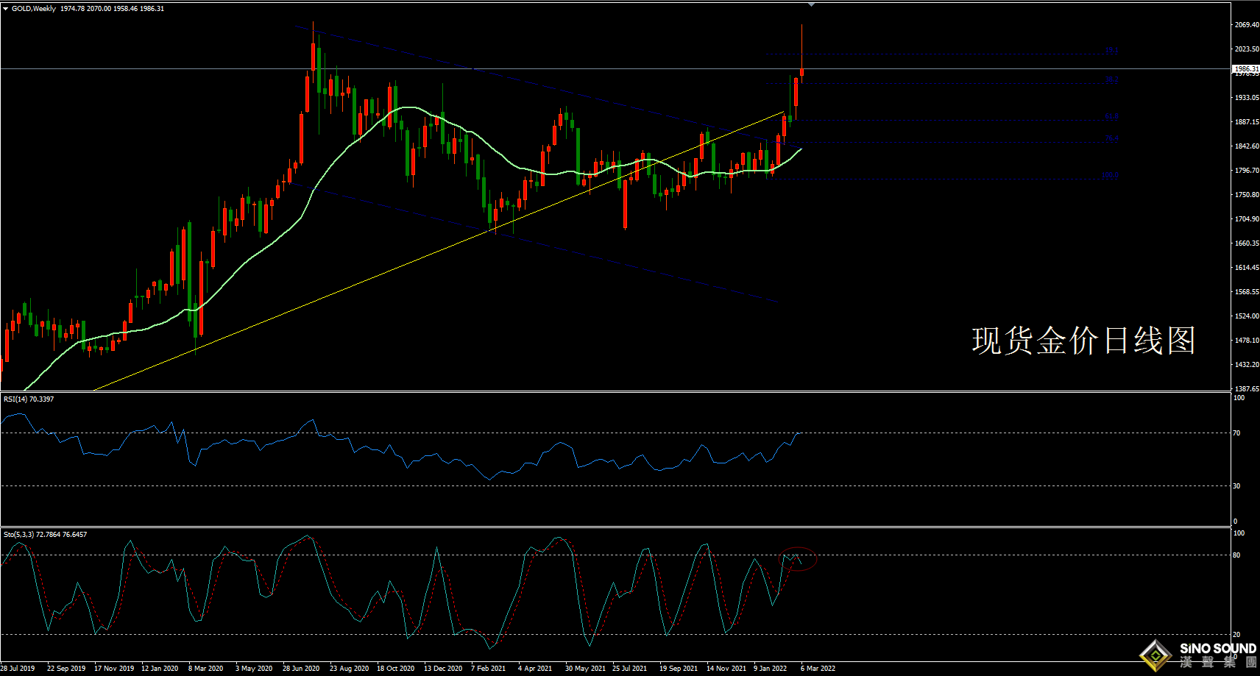Click the 8 Mar 2020 date label
Viewport: 1260px width, 676px height.
click(205, 669)
